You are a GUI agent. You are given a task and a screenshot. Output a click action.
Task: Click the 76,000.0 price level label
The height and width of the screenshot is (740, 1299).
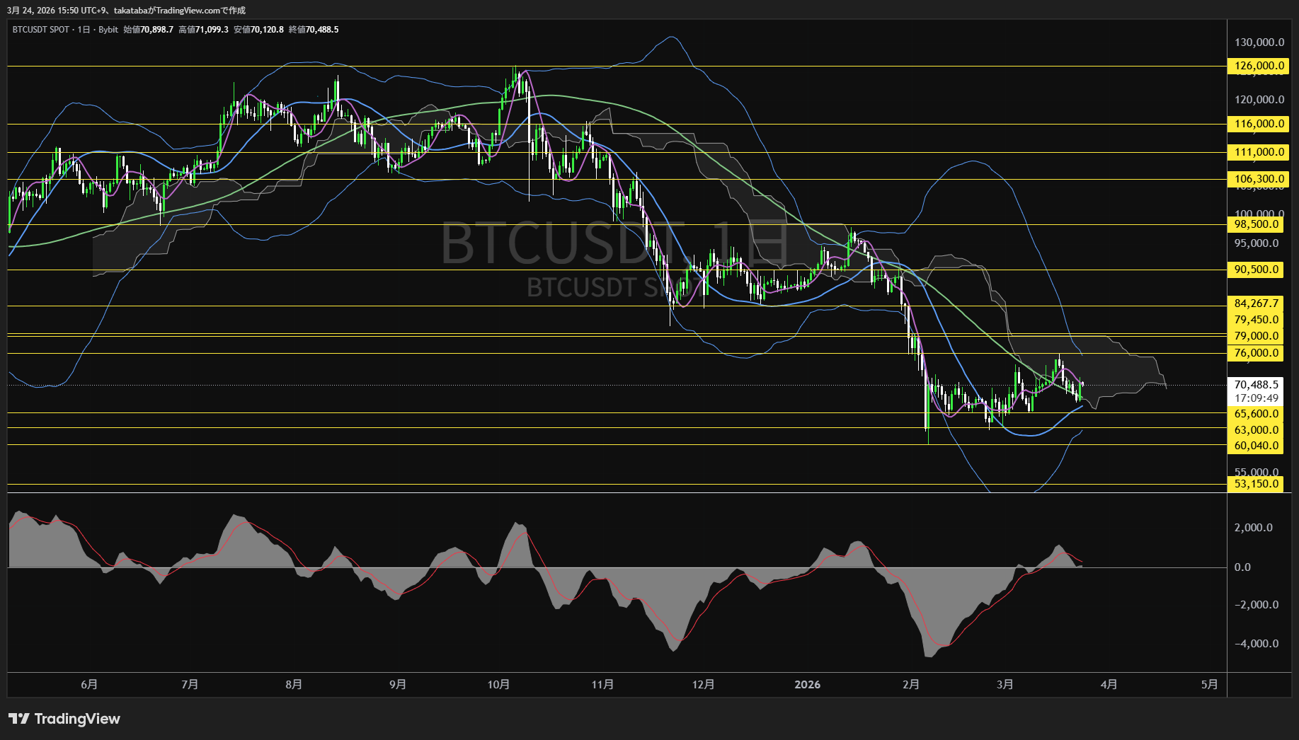tap(1257, 353)
